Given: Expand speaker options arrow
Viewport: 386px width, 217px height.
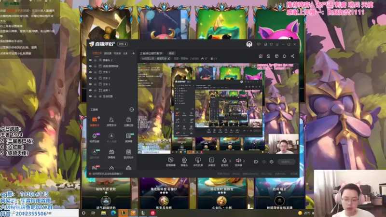Looking at the screenshot, I should [244, 161].
